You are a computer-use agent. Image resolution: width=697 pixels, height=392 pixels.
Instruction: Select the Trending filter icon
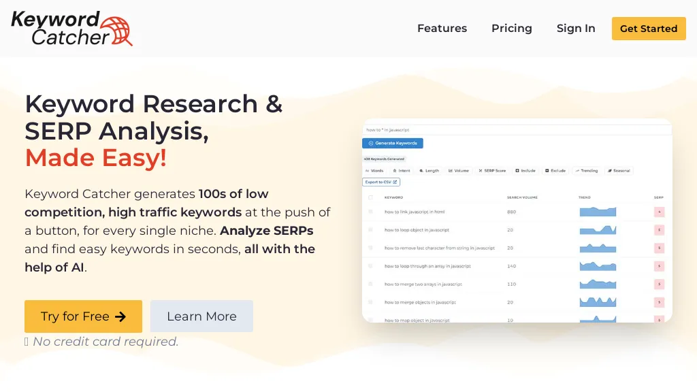coord(577,171)
